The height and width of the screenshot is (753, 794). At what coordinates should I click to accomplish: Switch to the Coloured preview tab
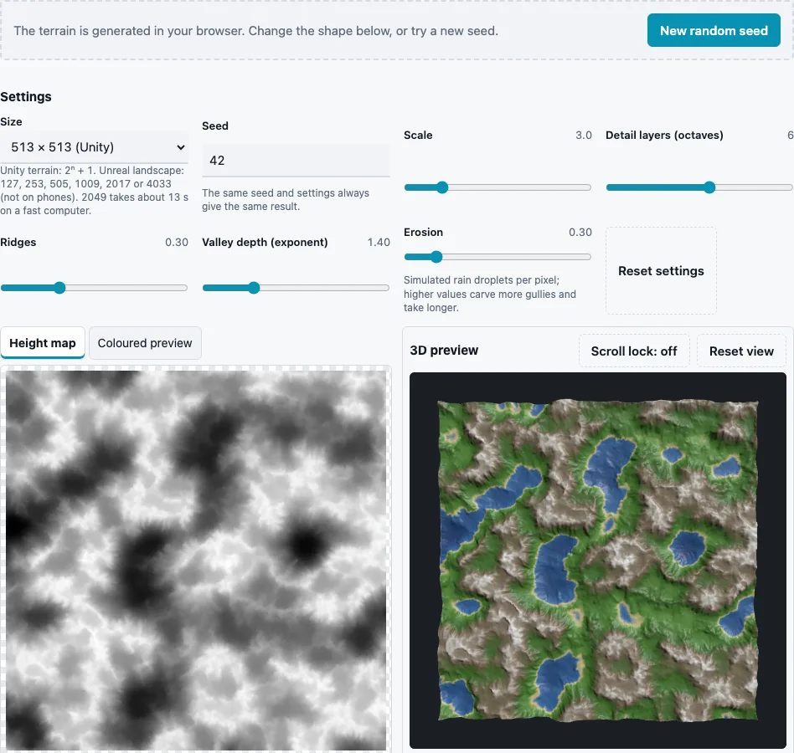(x=145, y=343)
